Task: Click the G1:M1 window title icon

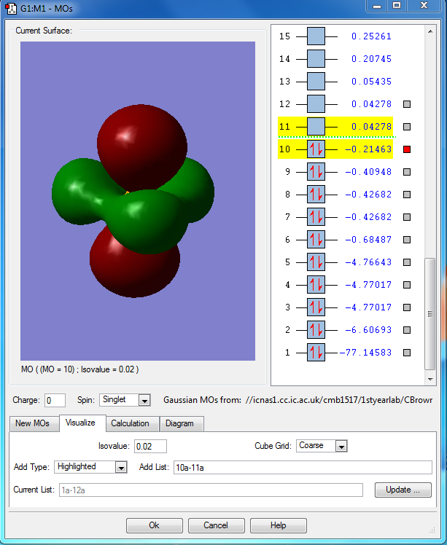Action: click(x=10, y=8)
